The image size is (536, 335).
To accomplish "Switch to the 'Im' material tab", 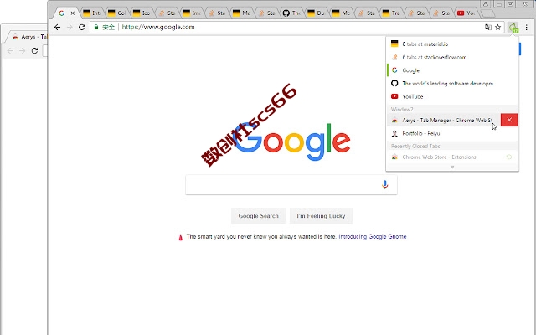I will tap(192, 13).
